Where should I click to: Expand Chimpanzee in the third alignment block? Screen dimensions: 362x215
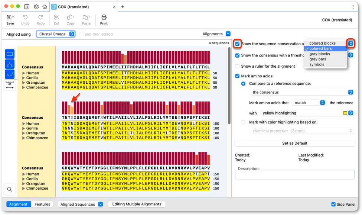pyautogui.click(x=23, y=189)
